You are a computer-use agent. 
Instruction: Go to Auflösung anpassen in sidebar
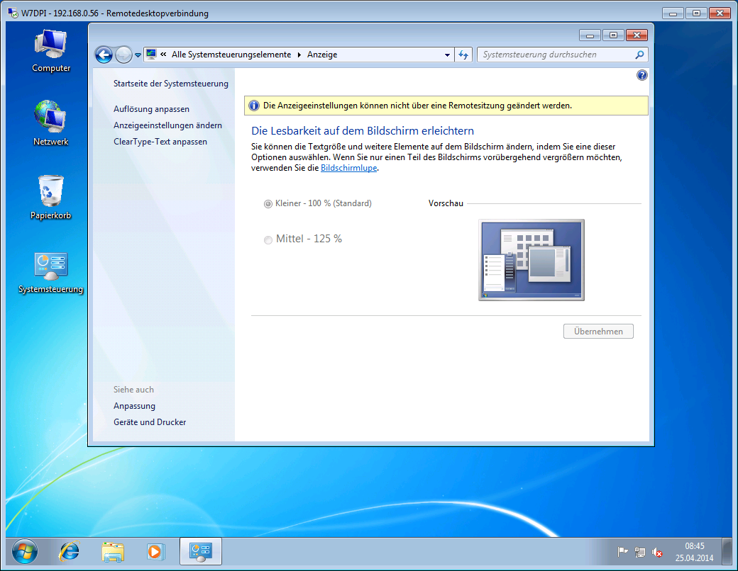151,109
